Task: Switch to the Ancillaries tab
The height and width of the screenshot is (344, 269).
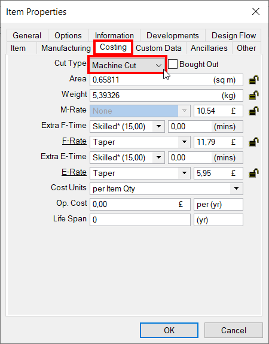Action: pyautogui.click(x=209, y=48)
